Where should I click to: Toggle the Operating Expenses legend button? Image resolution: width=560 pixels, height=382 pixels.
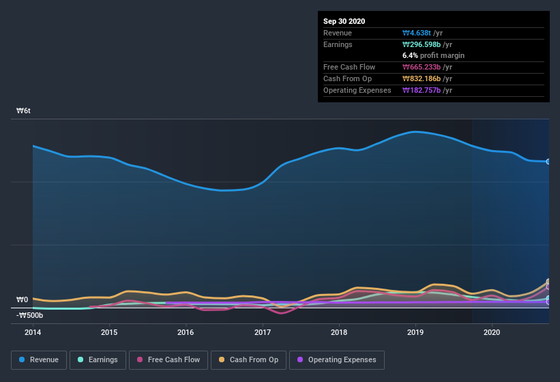tap(337, 360)
